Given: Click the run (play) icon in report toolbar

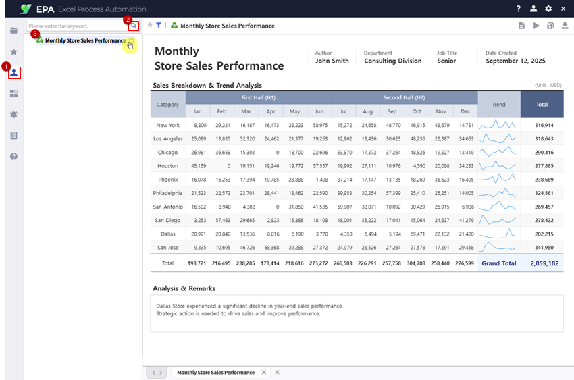Looking at the screenshot, I should point(536,26).
